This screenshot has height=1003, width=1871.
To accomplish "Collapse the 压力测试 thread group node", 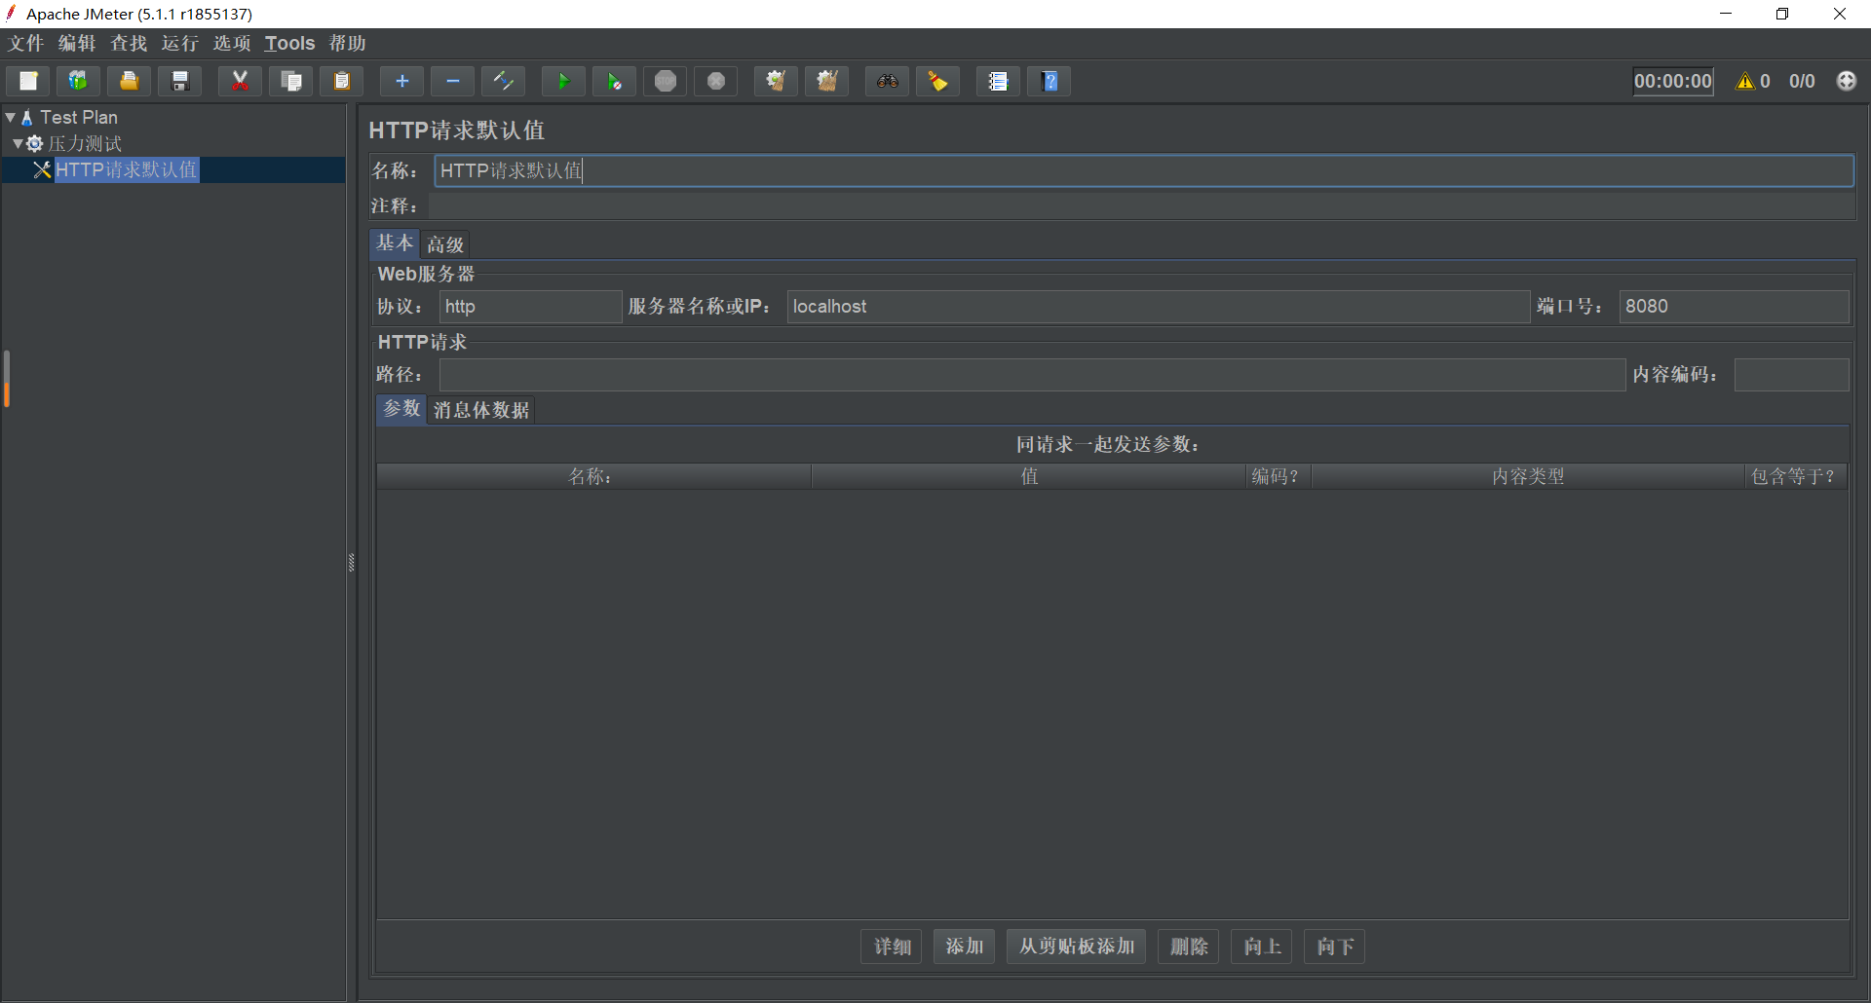I will click(18, 143).
